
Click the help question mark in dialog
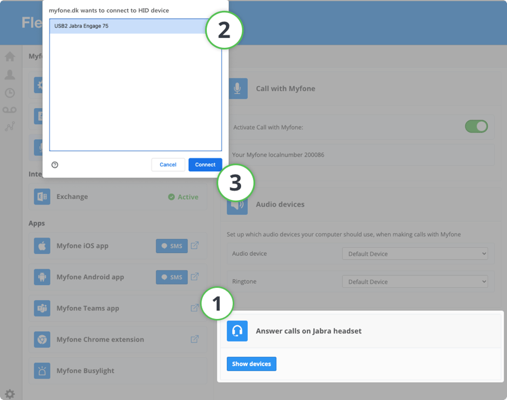tap(55, 165)
